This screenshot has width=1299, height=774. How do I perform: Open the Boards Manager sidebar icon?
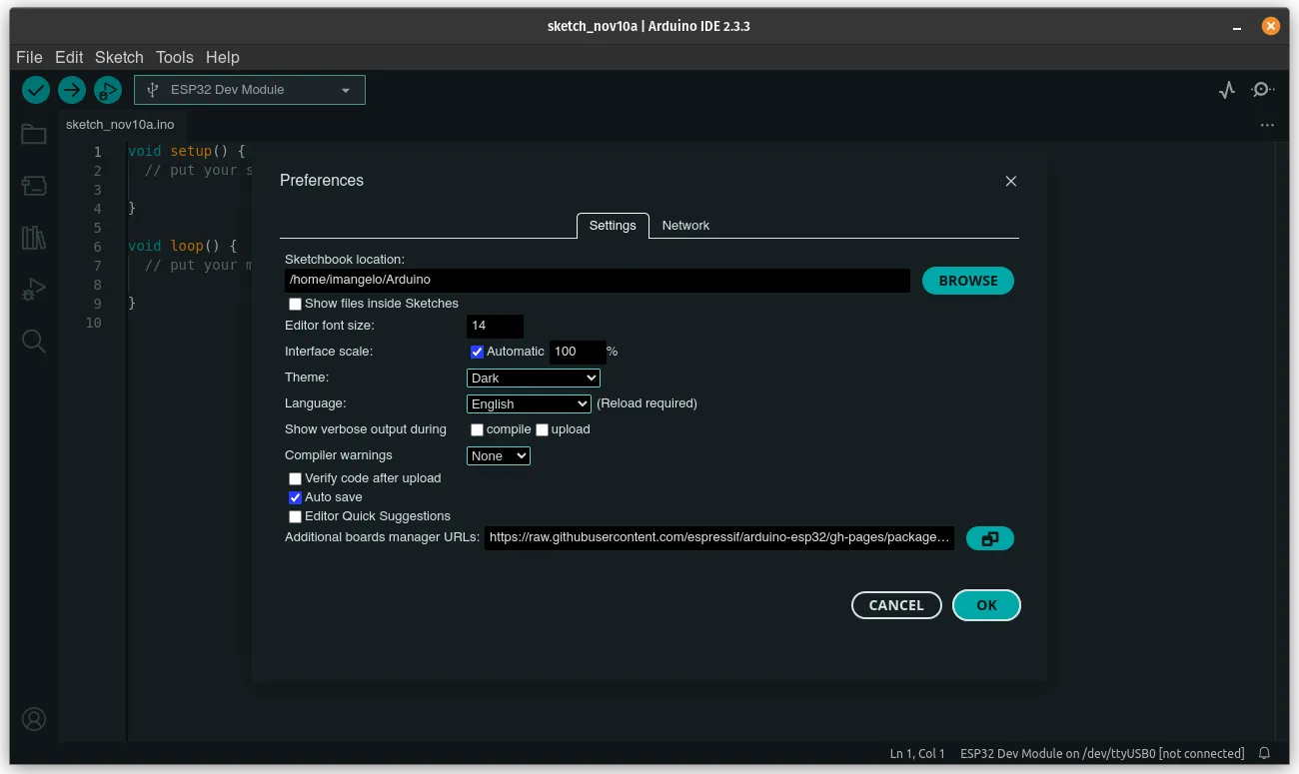(x=33, y=186)
